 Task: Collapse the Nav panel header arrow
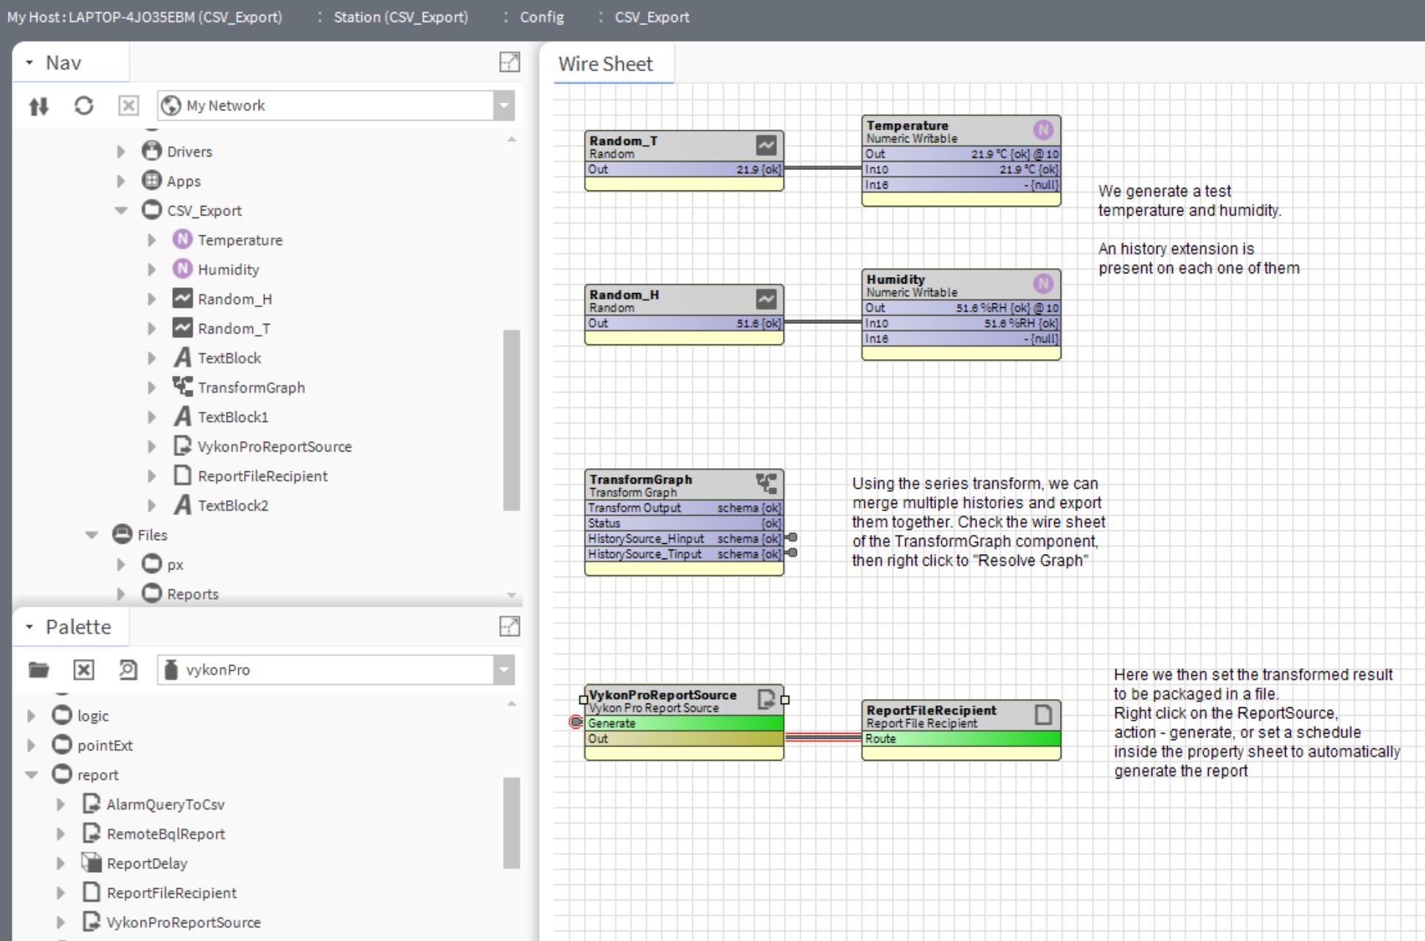coord(29,63)
